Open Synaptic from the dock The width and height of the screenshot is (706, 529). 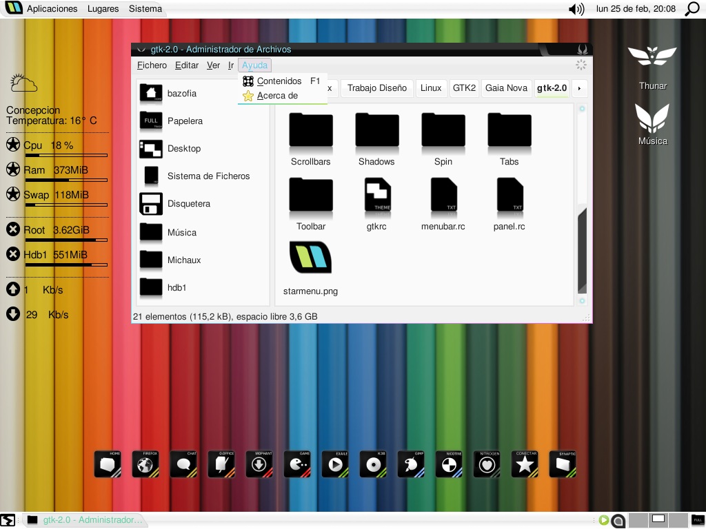[563, 464]
